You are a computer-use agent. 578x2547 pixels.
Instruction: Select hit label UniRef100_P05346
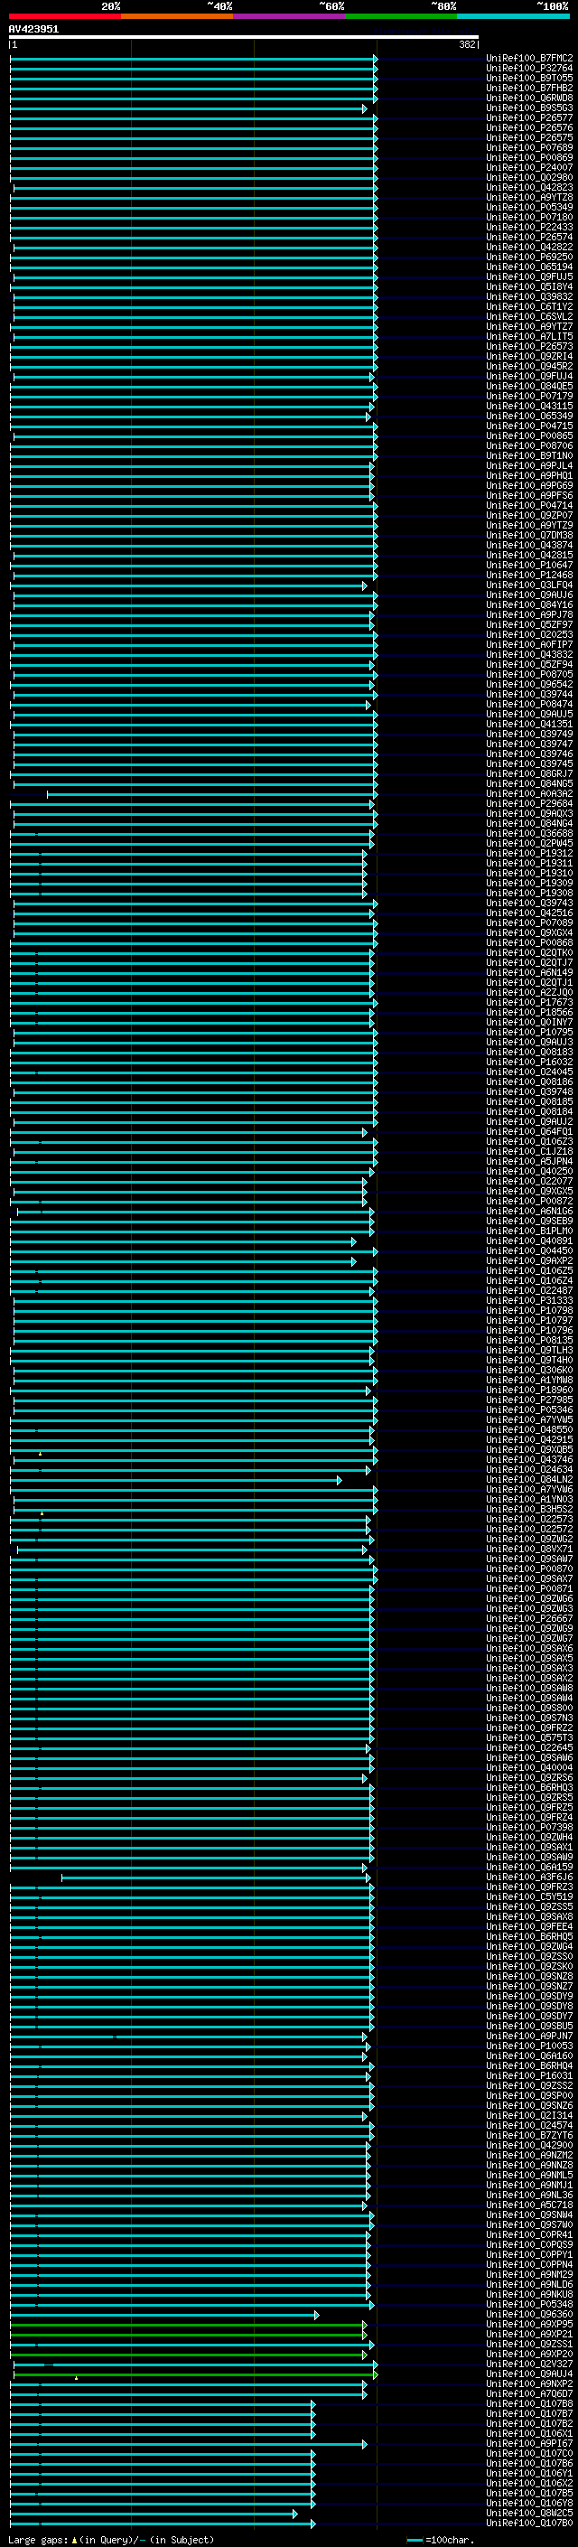pos(529,1410)
